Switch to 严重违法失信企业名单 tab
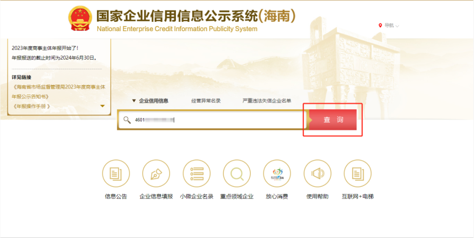 click(x=267, y=101)
